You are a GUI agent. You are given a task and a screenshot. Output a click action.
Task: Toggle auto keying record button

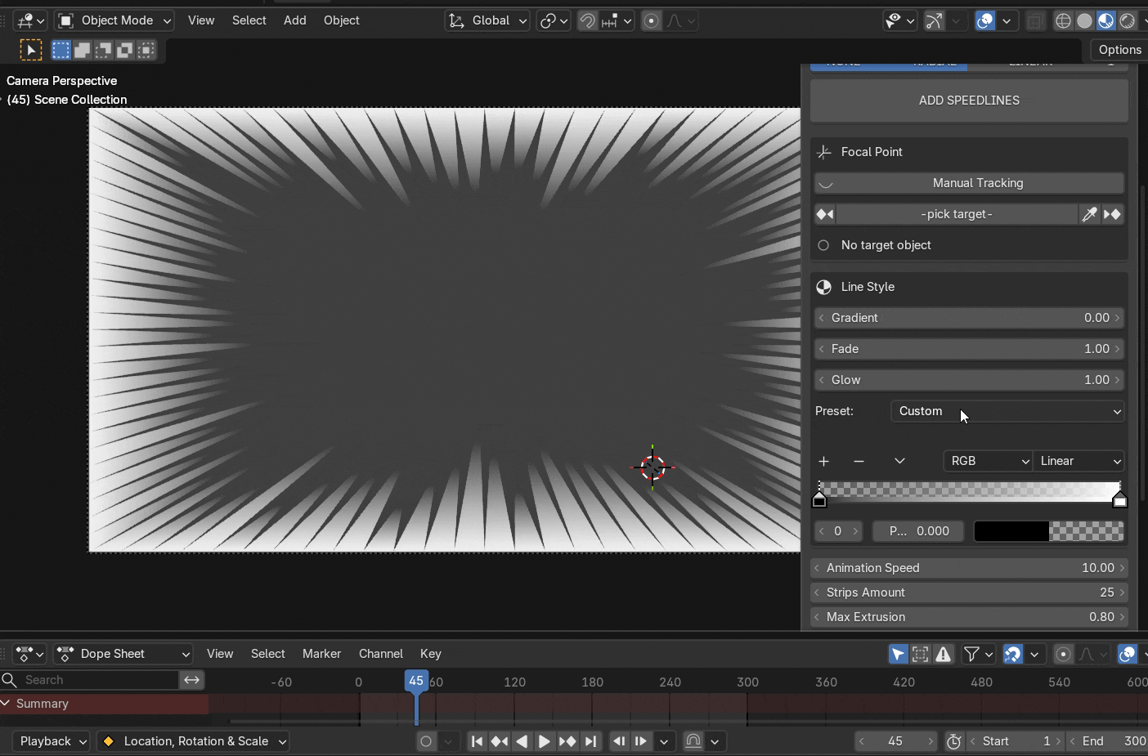[426, 741]
